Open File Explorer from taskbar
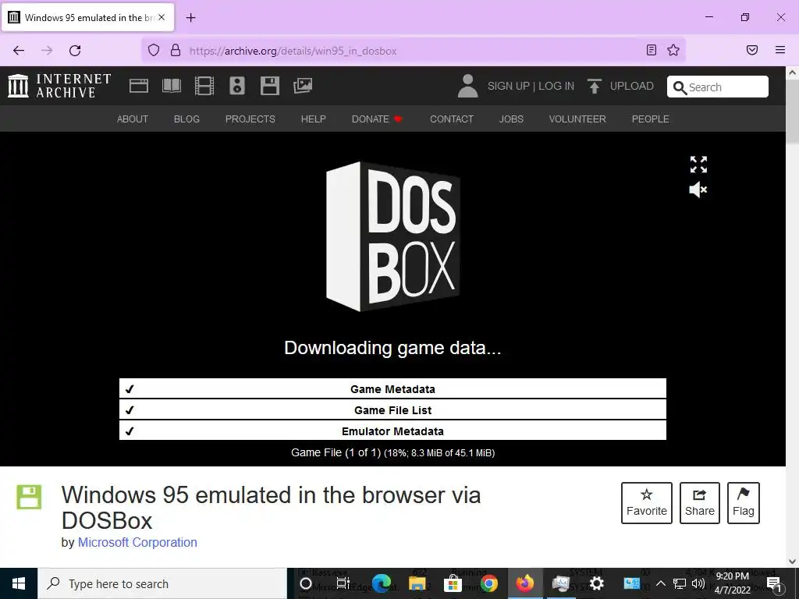This screenshot has width=799, height=599. point(417,583)
